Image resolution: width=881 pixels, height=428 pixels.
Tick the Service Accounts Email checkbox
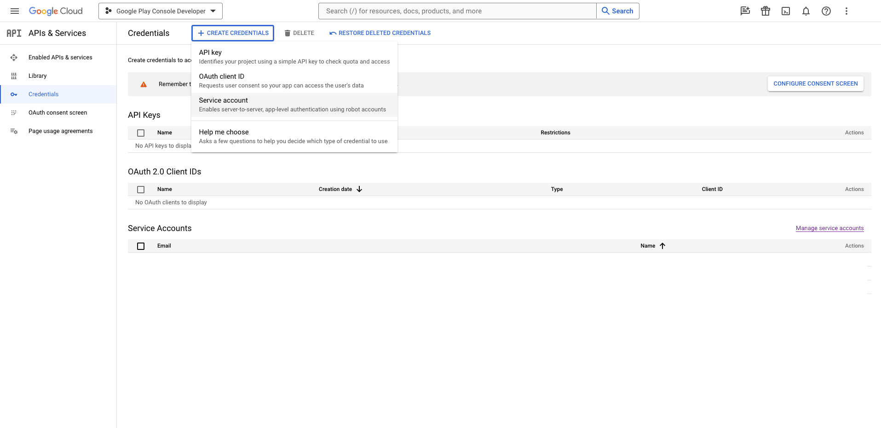coord(141,246)
